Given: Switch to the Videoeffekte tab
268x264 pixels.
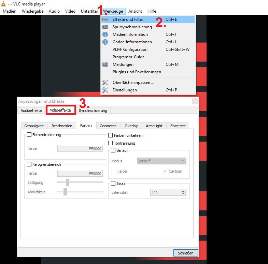Looking at the screenshot, I should pos(60,111).
